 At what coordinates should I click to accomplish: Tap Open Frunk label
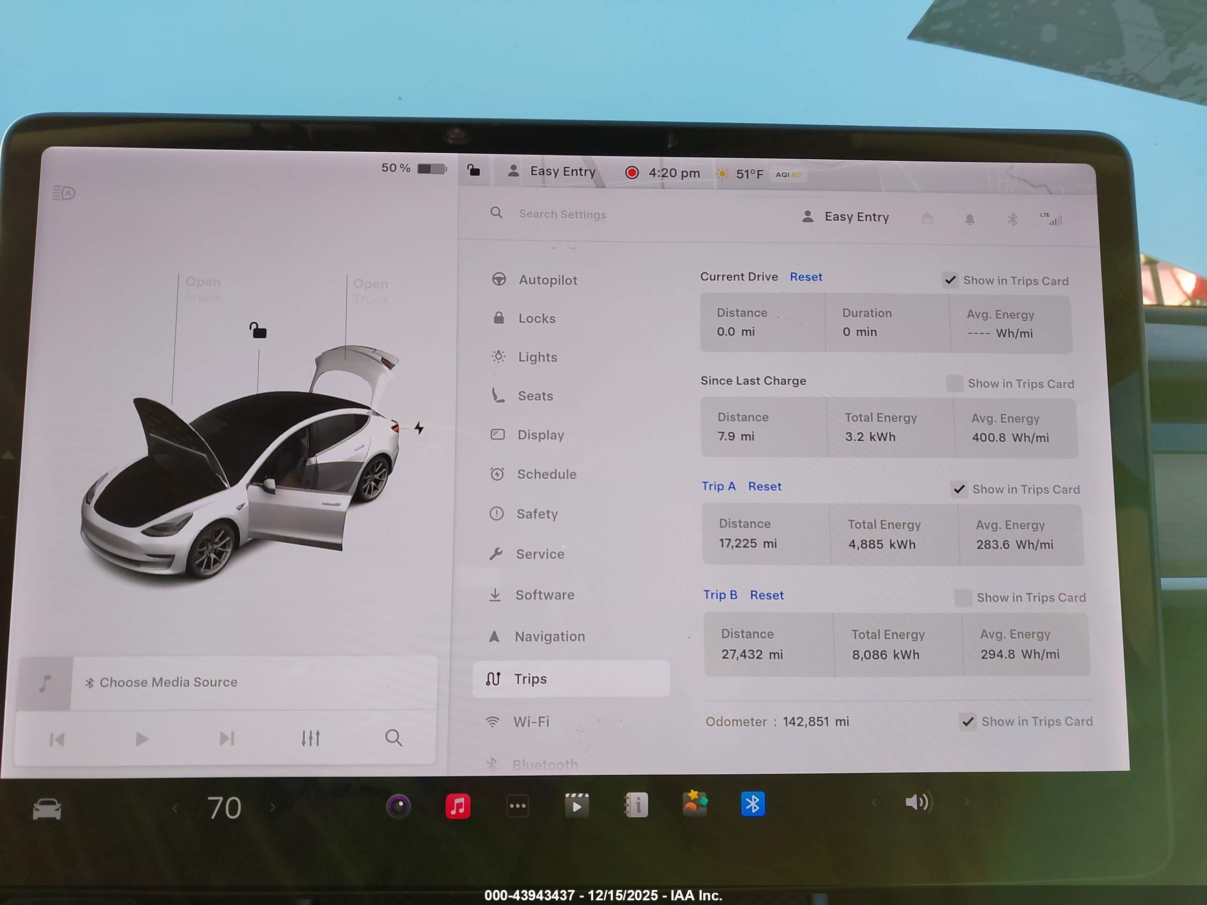pos(203,289)
